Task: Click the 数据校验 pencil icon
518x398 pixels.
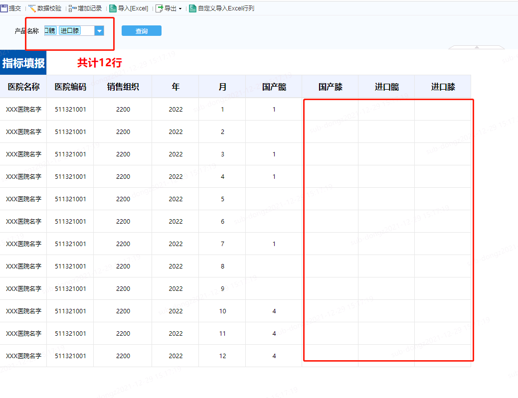Action: (x=32, y=8)
